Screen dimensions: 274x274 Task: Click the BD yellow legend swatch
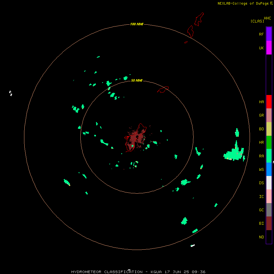click(x=269, y=129)
